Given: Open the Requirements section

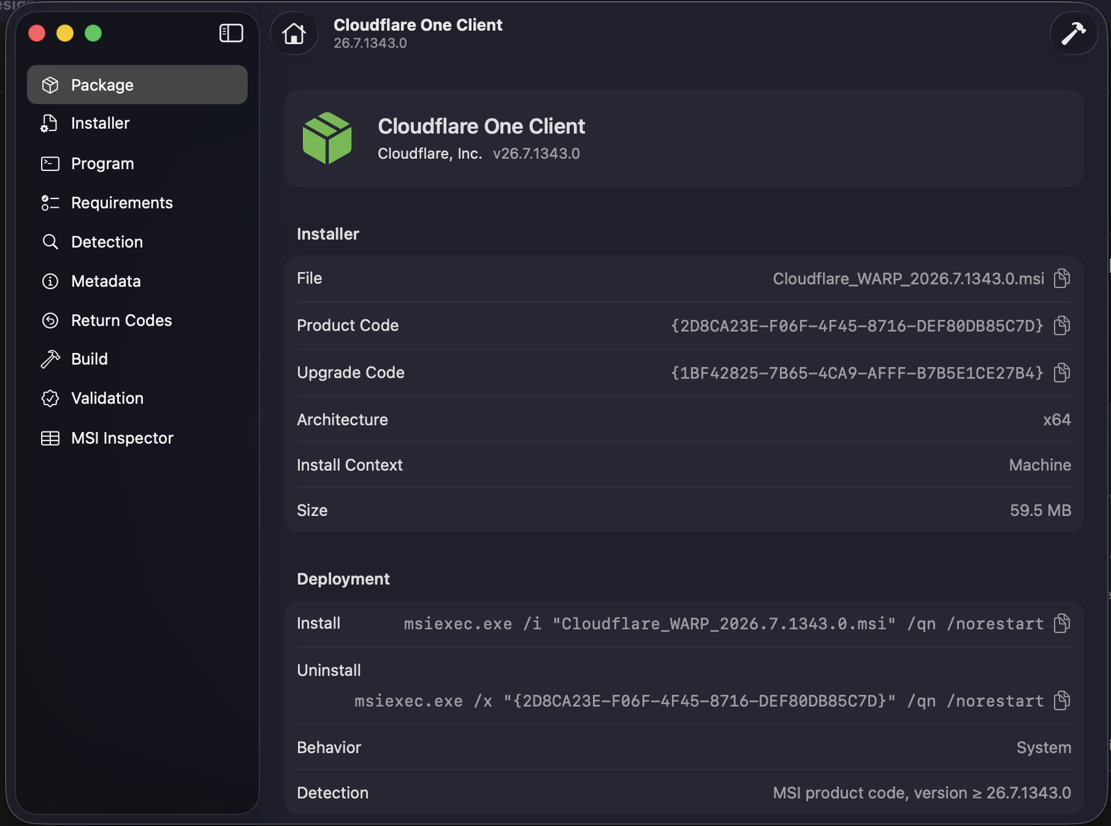Looking at the screenshot, I should pyautogui.click(x=122, y=203).
